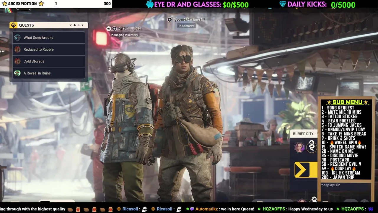The width and height of the screenshot is (378, 213).
Task: Click 50 - RESIDENT EVIL 9 entry
Action: coord(341,164)
